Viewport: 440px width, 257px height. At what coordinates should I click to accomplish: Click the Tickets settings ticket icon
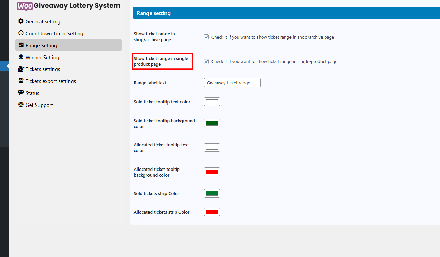(x=21, y=69)
